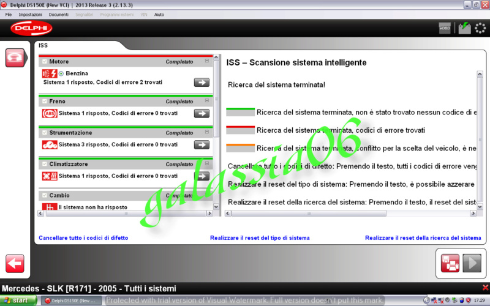Click the red shield icon in system tray
Viewport: 490px width, 306px height.
(468, 300)
